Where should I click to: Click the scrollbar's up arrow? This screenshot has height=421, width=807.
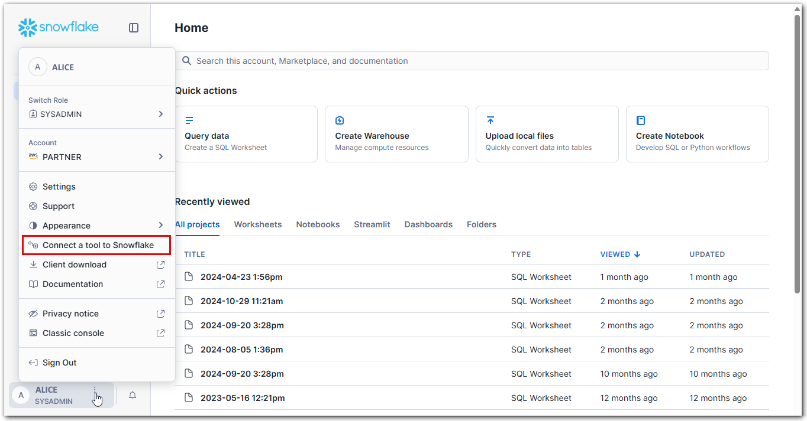coord(798,9)
